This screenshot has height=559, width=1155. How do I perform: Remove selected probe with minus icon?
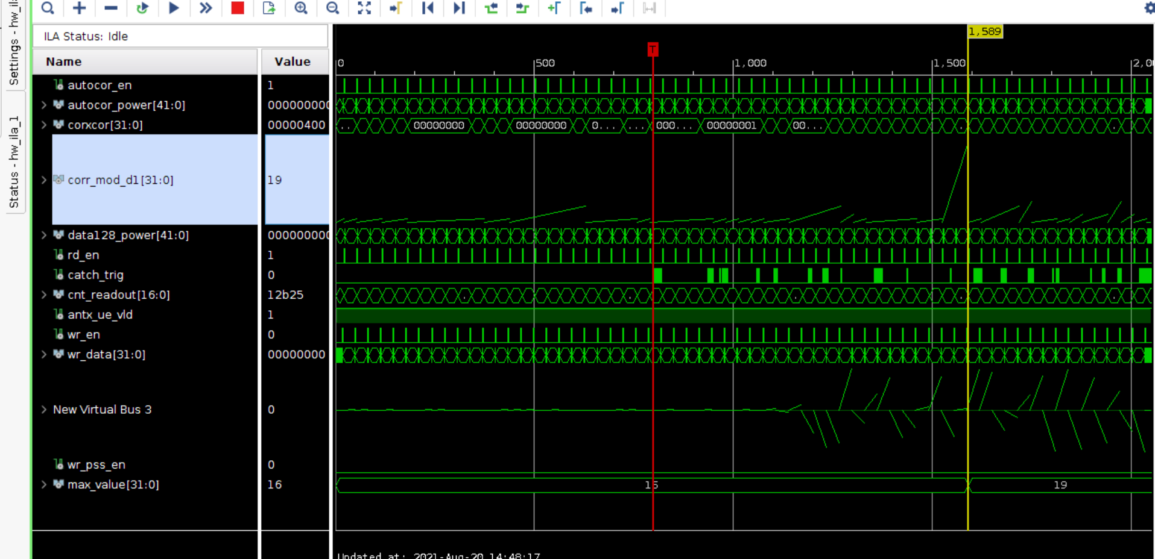pos(111,8)
